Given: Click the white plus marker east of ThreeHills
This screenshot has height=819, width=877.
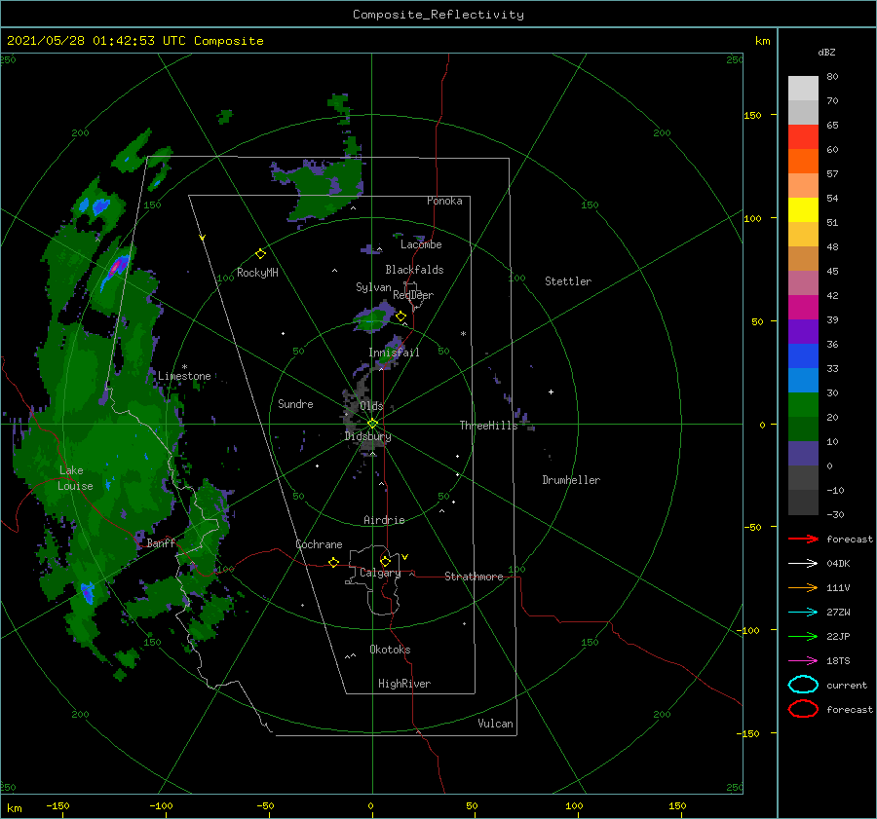Looking at the screenshot, I should (x=551, y=391).
